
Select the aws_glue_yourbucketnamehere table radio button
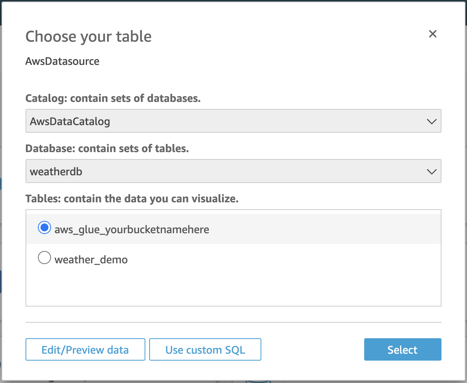coord(44,228)
